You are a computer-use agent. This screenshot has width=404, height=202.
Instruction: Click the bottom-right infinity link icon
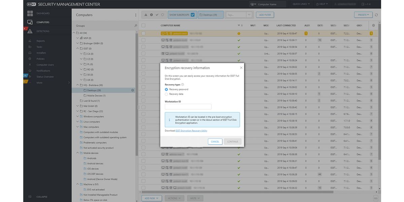coord(375,198)
